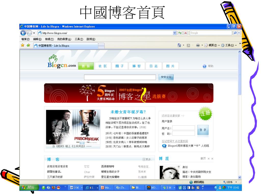
Task: Select the 首页 navigation tab
Action: 86,66
